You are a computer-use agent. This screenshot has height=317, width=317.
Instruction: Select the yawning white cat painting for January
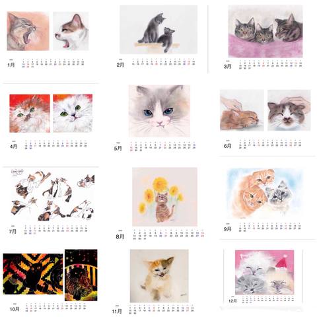(x=71, y=31)
